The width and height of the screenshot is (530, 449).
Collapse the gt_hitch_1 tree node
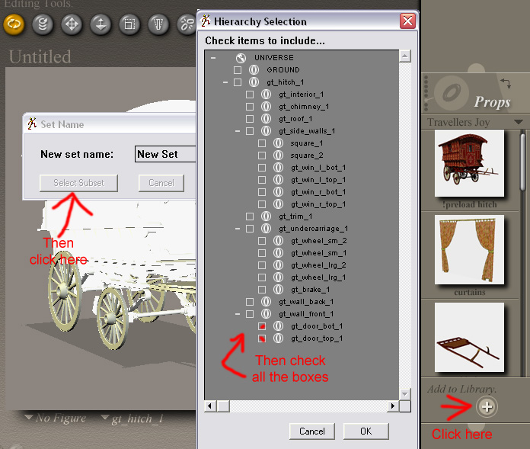(x=225, y=82)
